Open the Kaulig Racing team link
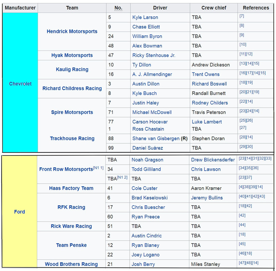The height and width of the screenshot is (271, 276). (72, 69)
